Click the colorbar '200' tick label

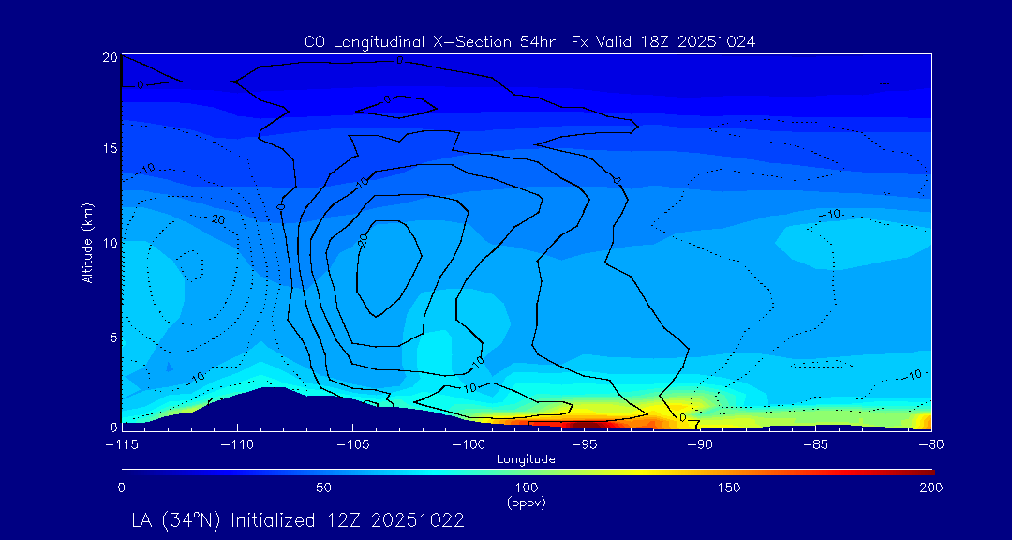(931, 487)
